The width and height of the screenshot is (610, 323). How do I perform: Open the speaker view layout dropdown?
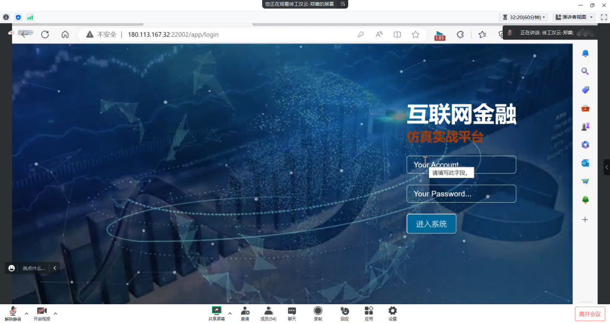[574, 17]
